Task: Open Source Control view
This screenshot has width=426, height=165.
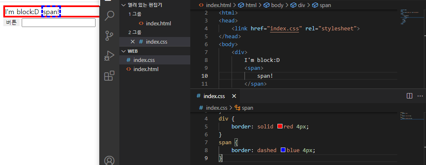Action: tap(109, 36)
